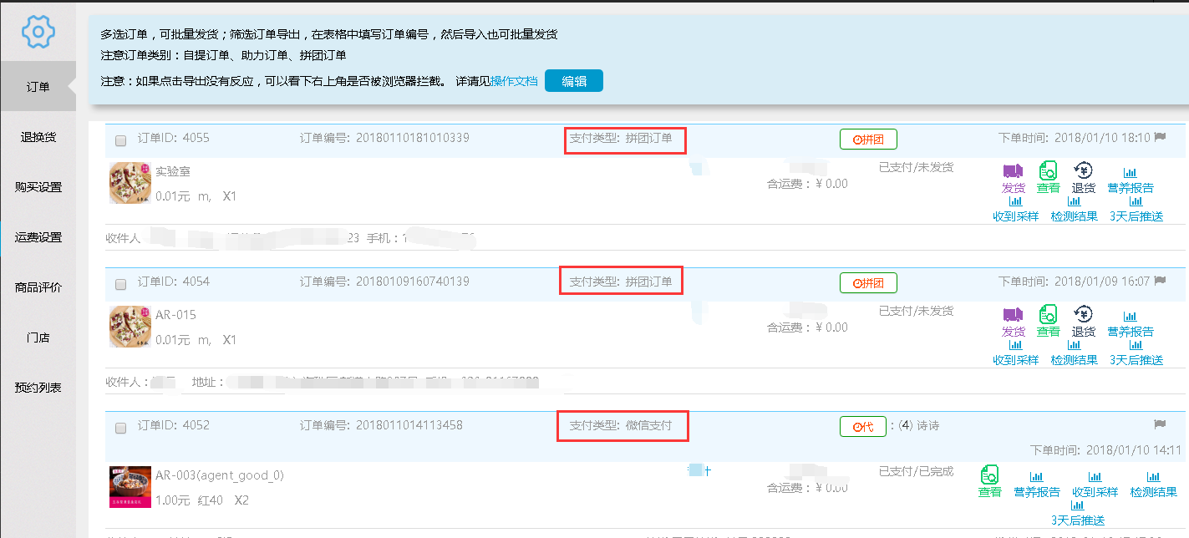Screen dimensions: 1189x538
Task: Click the AR-015 product thumbnail
Action: pyautogui.click(x=130, y=326)
